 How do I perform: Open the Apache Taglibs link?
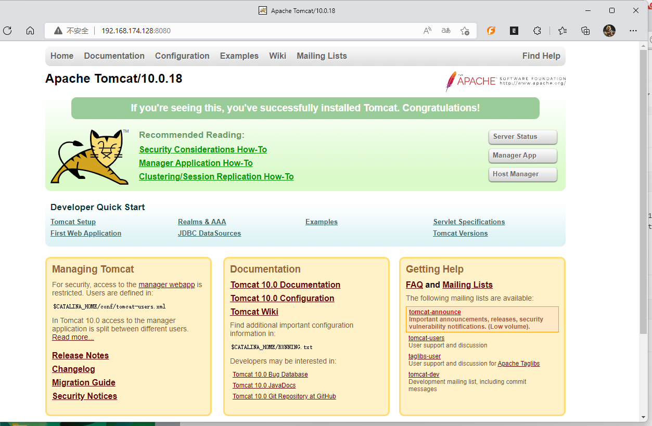tap(519, 364)
